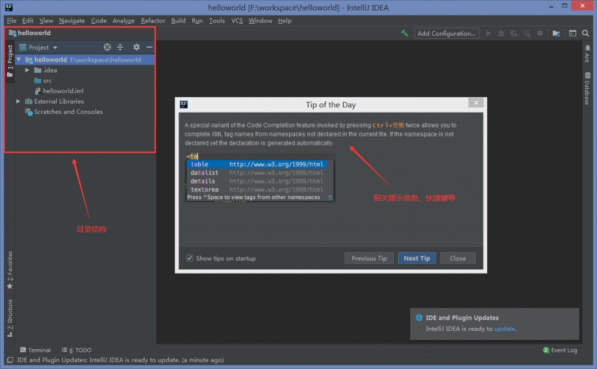Image resolution: width=597 pixels, height=369 pixels.
Task: Open Search Everywhere with the magnifier icon
Action: [585, 33]
